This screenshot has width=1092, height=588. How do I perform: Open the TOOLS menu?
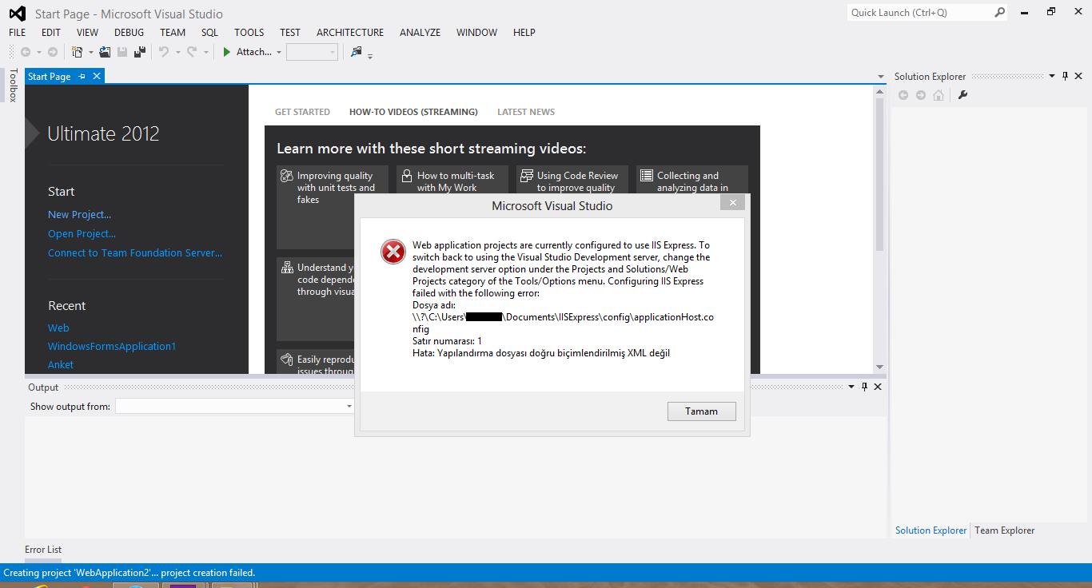249,33
